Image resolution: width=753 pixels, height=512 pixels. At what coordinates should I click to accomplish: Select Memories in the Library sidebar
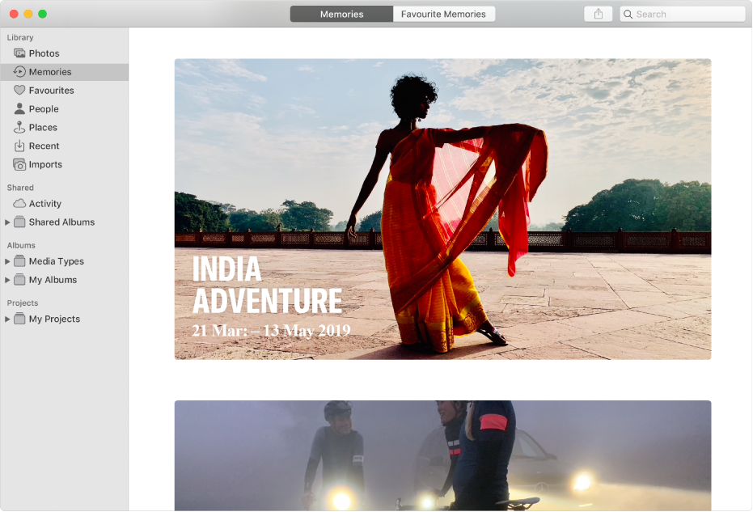click(x=50, y=72)
